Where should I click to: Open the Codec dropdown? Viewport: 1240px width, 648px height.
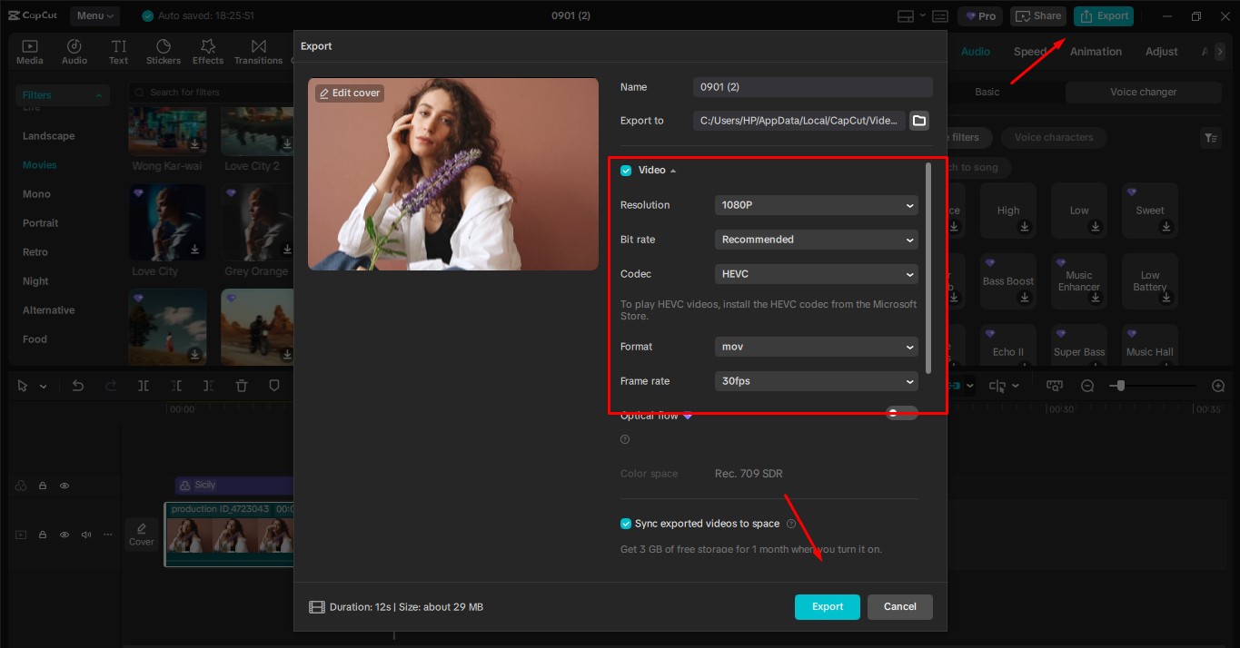(x=815, y=274)
